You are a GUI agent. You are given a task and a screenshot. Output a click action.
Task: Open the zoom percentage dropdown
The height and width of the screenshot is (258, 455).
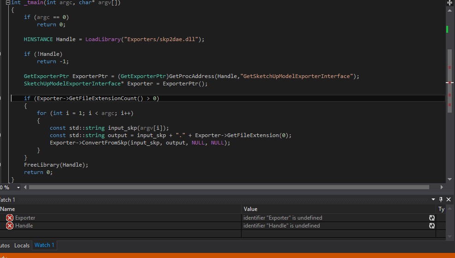pos(18,187)
